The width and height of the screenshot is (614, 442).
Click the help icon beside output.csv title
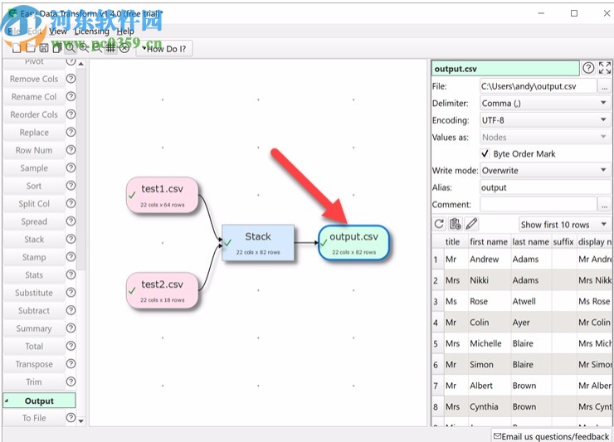(x=588, y=68)
